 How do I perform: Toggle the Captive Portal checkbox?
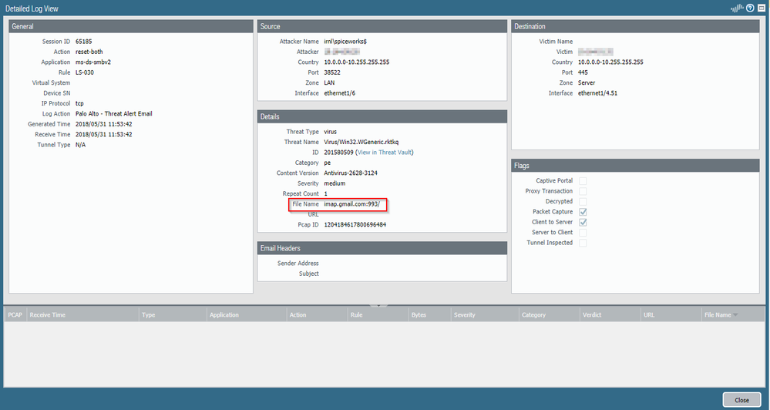[x=583, y=181]
